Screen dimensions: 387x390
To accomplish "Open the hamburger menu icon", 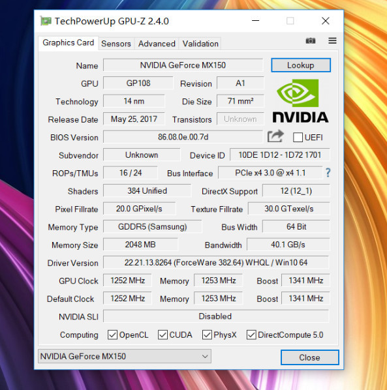I will tap(332, 40).
